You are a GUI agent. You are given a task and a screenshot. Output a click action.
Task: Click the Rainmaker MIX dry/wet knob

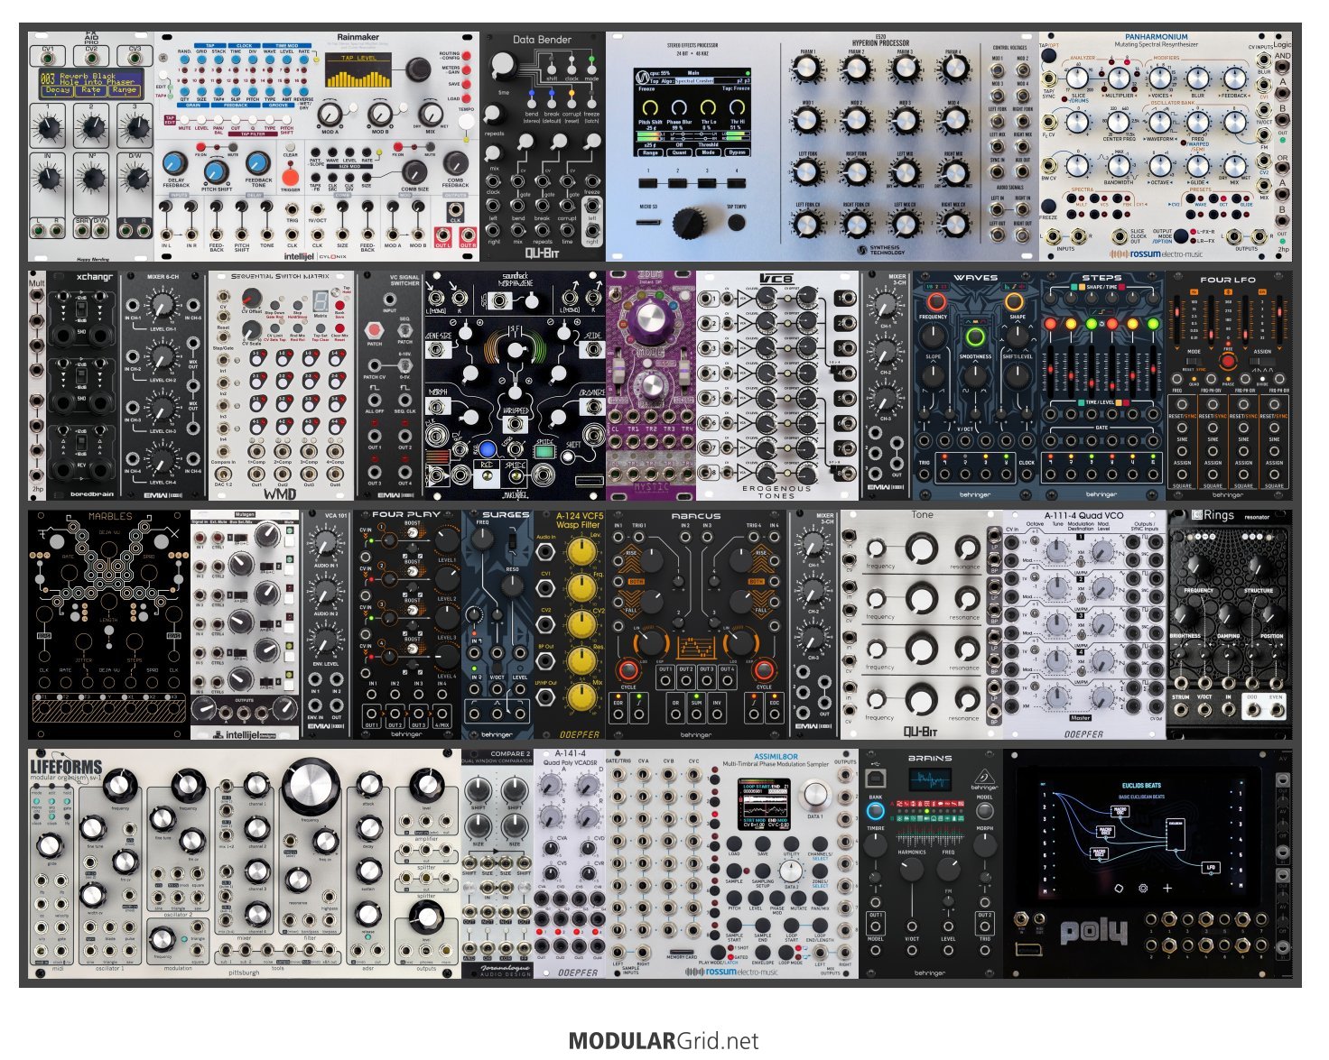click(432, 114)
